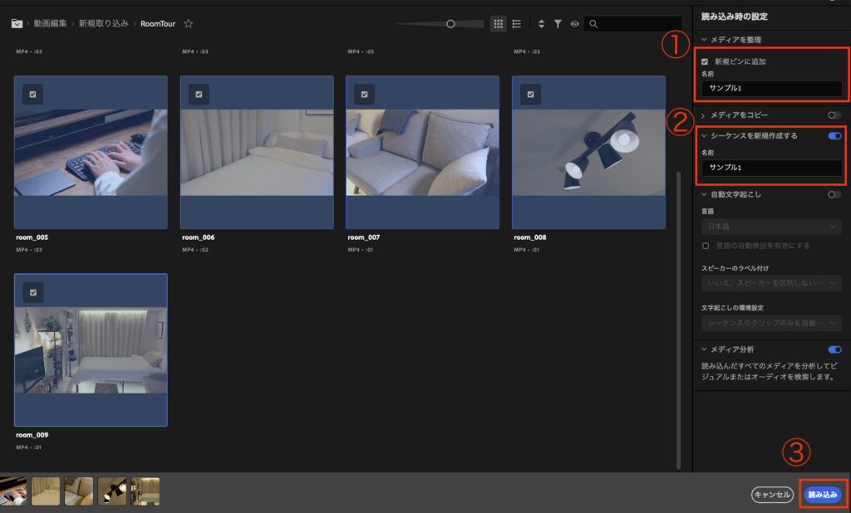
Task: Click the room_008 file name
Action: point(529,237)
